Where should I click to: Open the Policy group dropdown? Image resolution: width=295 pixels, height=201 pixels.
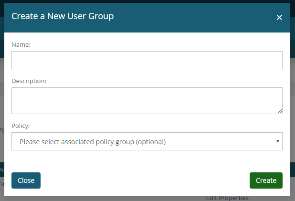tap(147, 141)
